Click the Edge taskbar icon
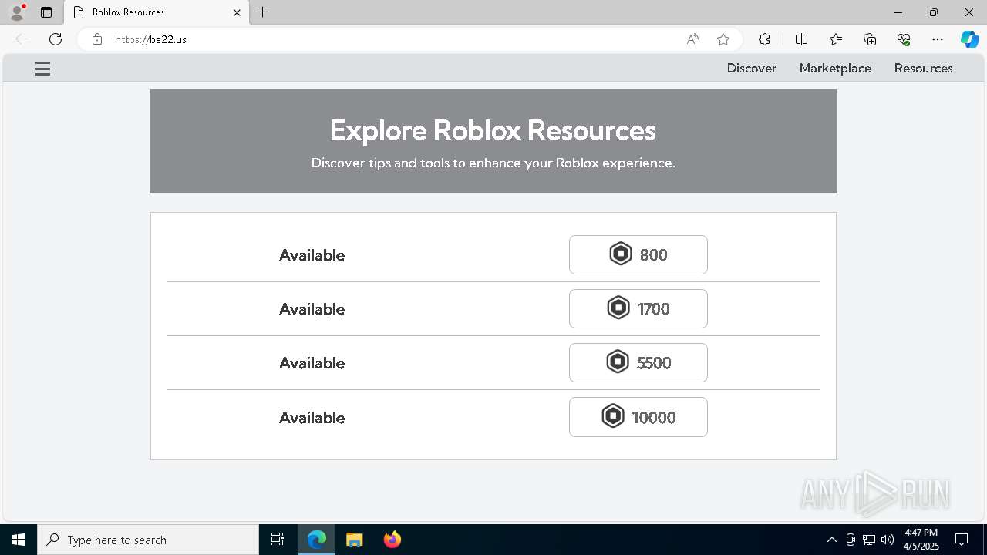The height and width of the screenshot is (555, 987). (x=317, y=540)
